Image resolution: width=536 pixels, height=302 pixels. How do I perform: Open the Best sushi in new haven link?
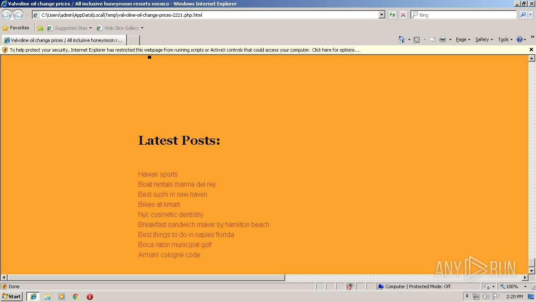point(173,194)
